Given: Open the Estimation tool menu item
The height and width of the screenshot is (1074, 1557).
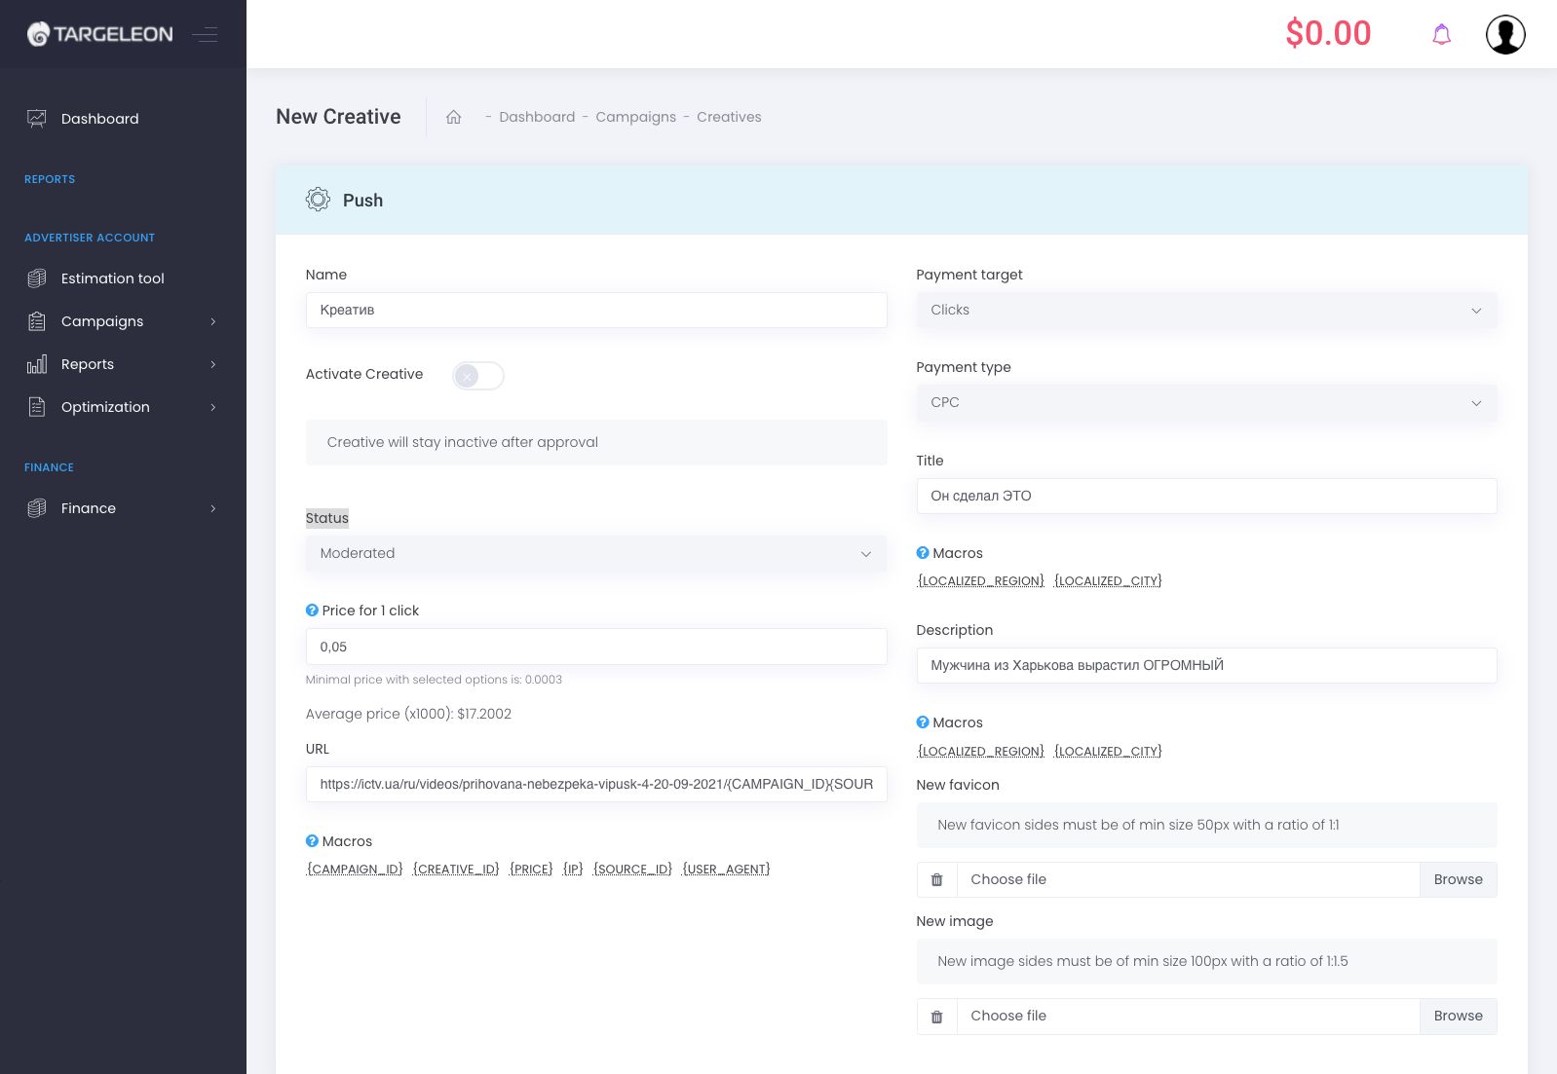Looking at the screenshot, I should tap(112, 278).
